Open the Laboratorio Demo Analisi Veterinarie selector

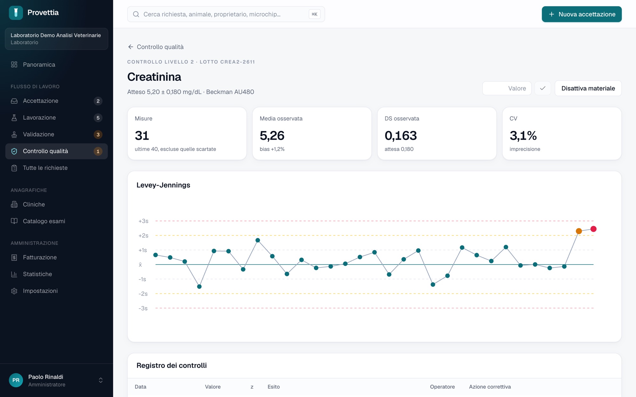pos(56,39)
